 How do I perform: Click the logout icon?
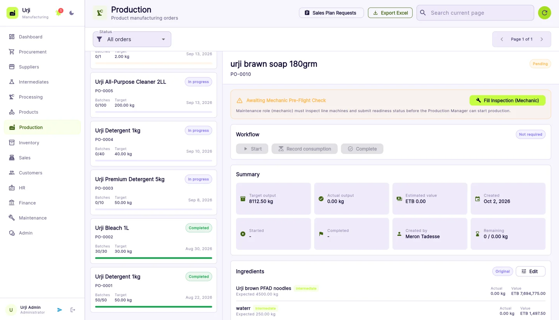pyautogui.click(x=73, y=310)
